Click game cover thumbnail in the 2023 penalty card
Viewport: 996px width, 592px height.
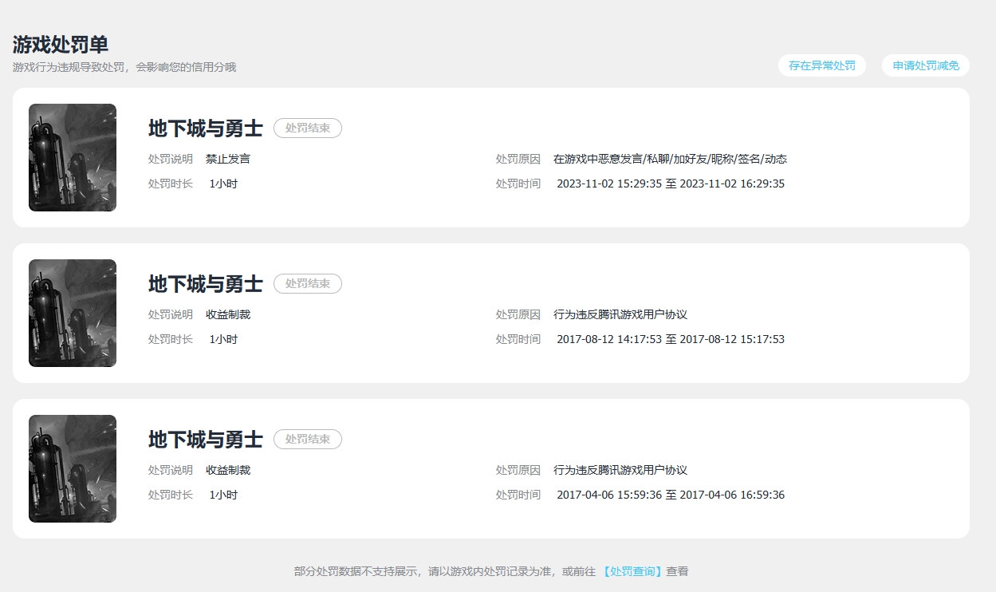click(73, 157)
